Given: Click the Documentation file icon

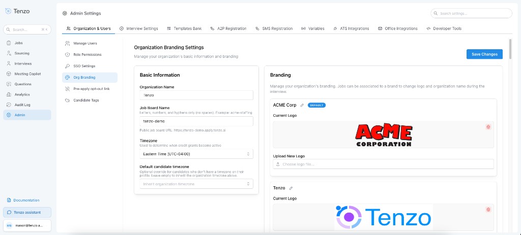Looking at the screenshot, I should (9, 200).
